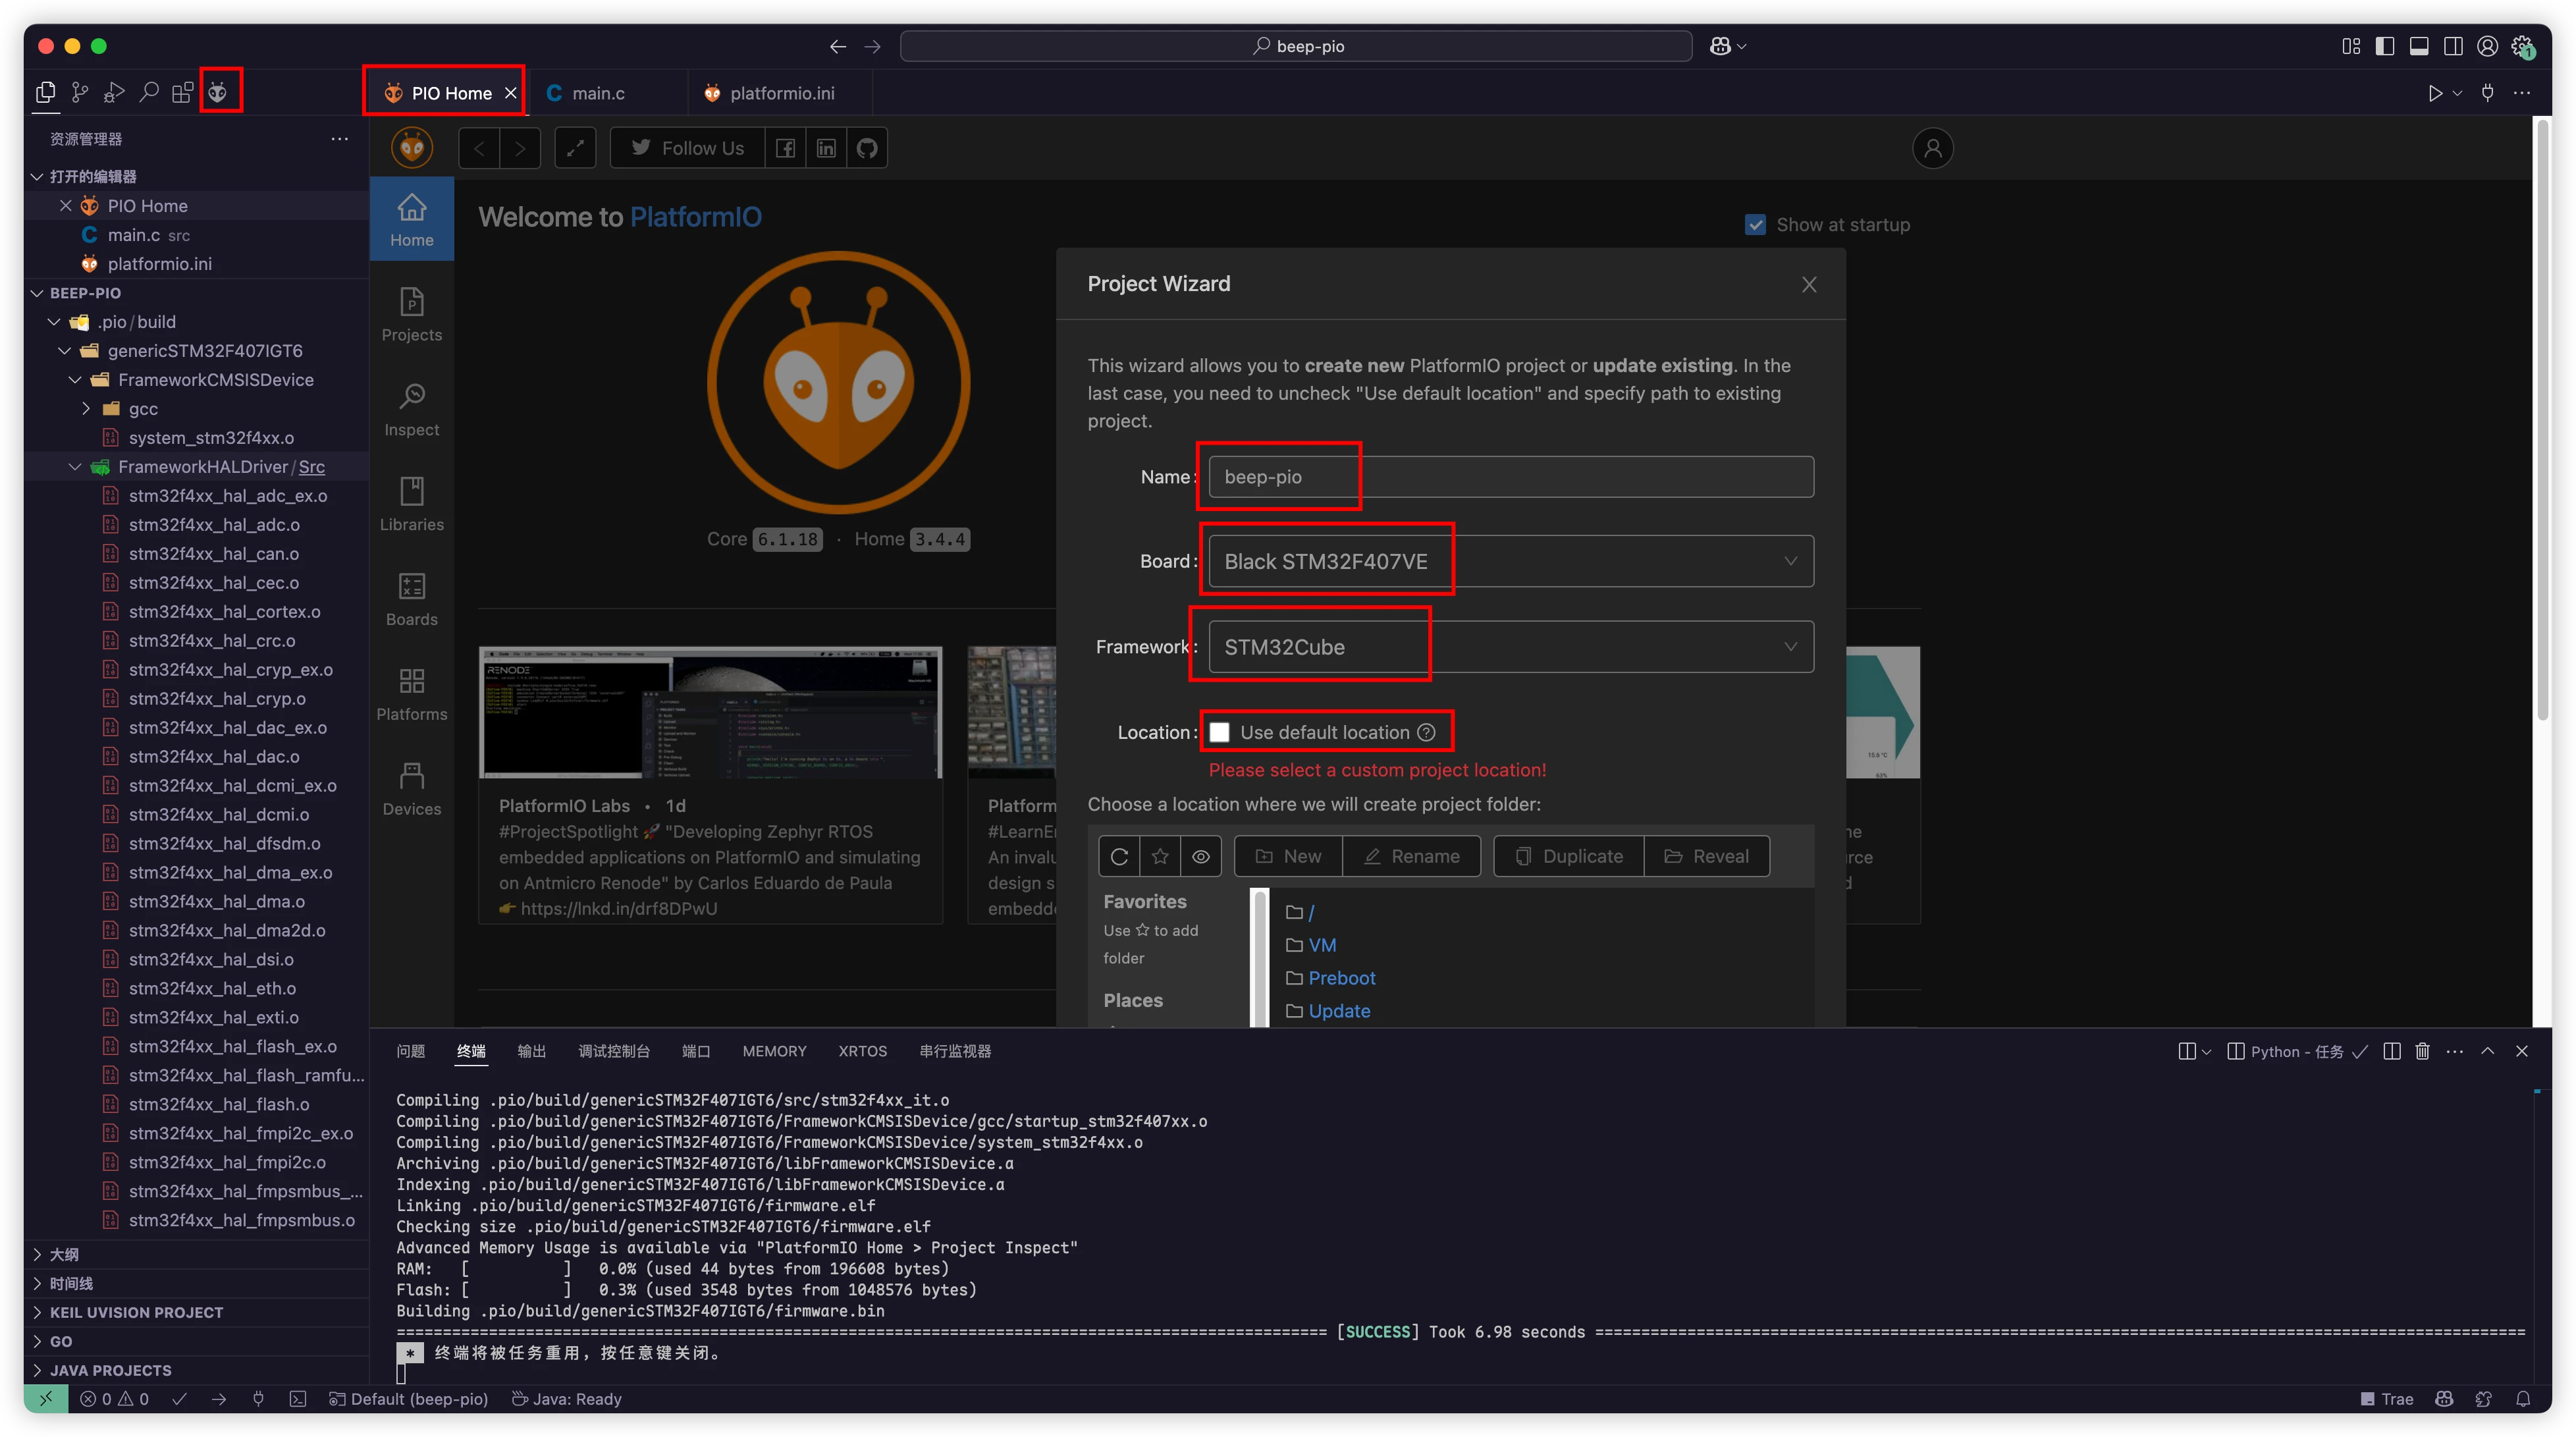Go to PIO Home sidebar Home
Screen dimensions: 2576x1437
412,220
